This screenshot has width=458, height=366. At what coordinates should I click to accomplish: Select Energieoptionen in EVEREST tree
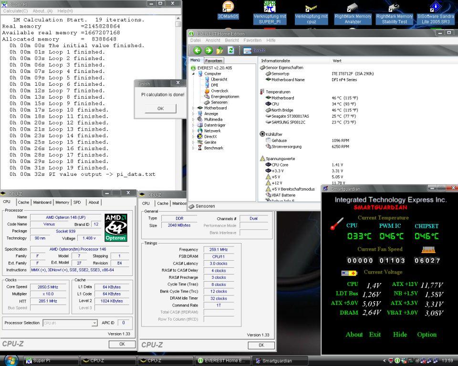pyautogui.click(x=222, y=97)
